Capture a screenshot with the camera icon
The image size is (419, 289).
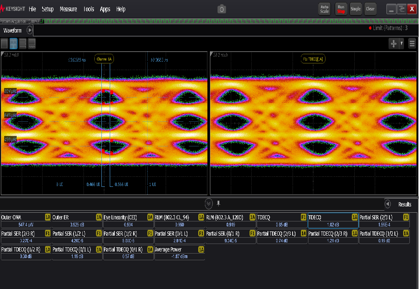tap(222, 9)
